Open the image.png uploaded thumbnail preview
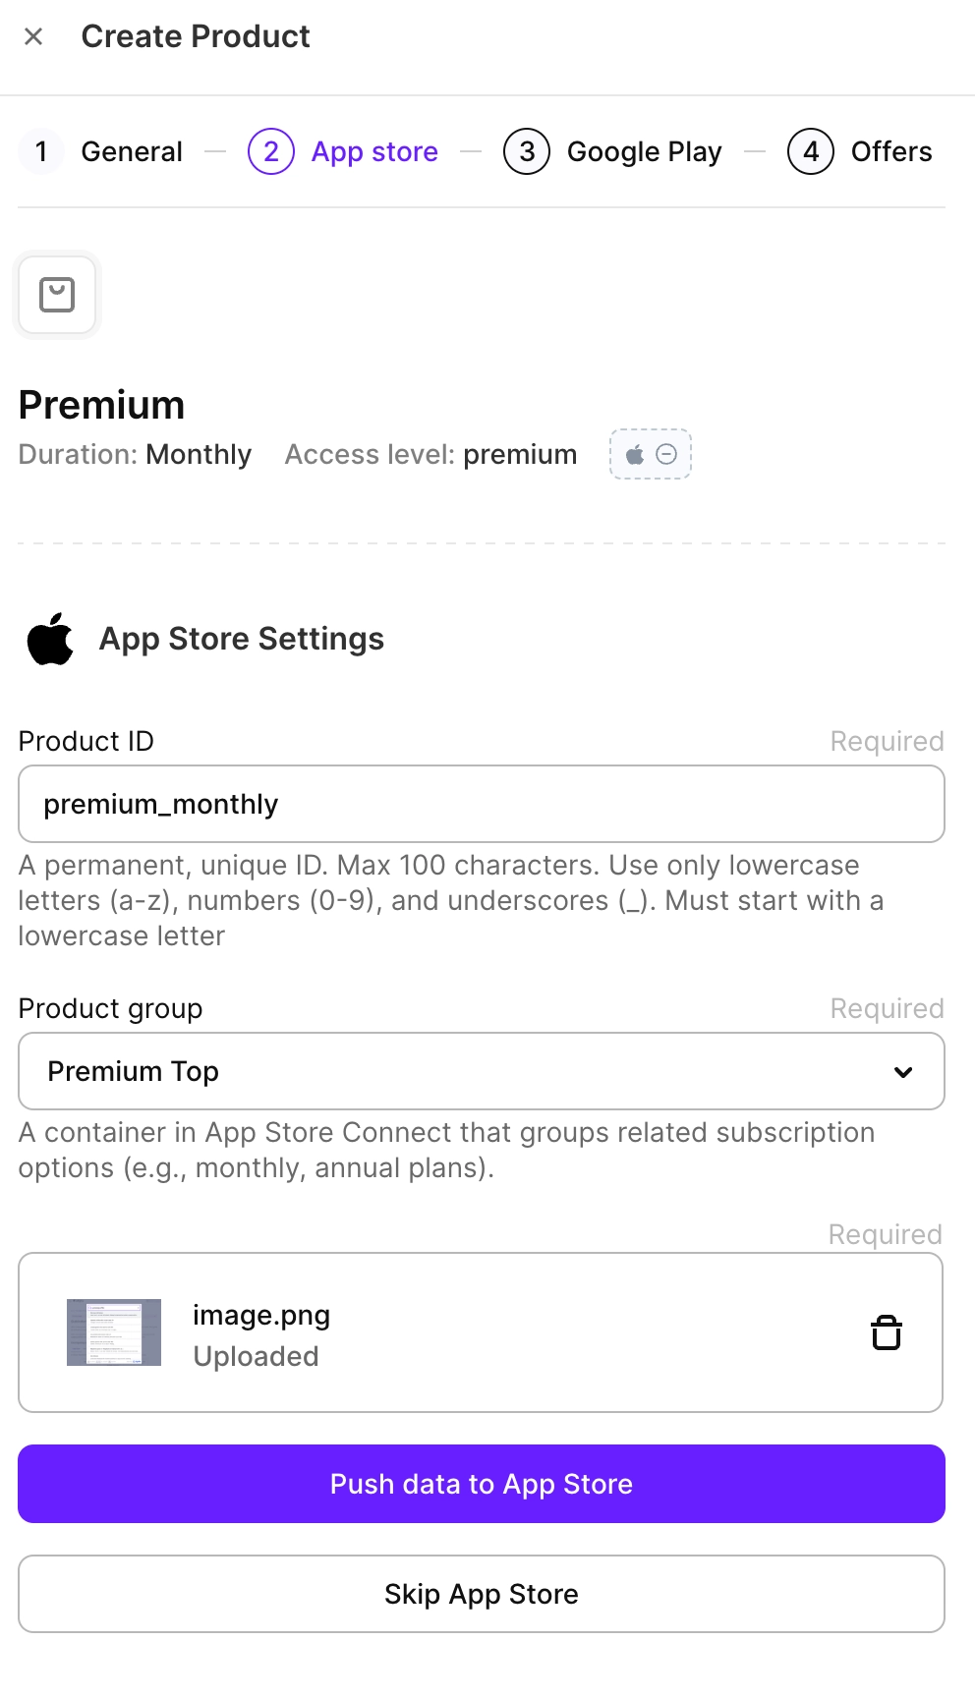Screen dimensions: 975x1698 (x=114, y=1332)
